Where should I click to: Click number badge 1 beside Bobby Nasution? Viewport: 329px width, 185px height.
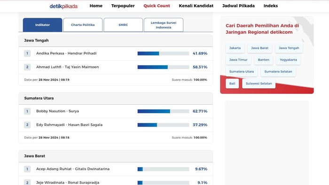(27, 111)
